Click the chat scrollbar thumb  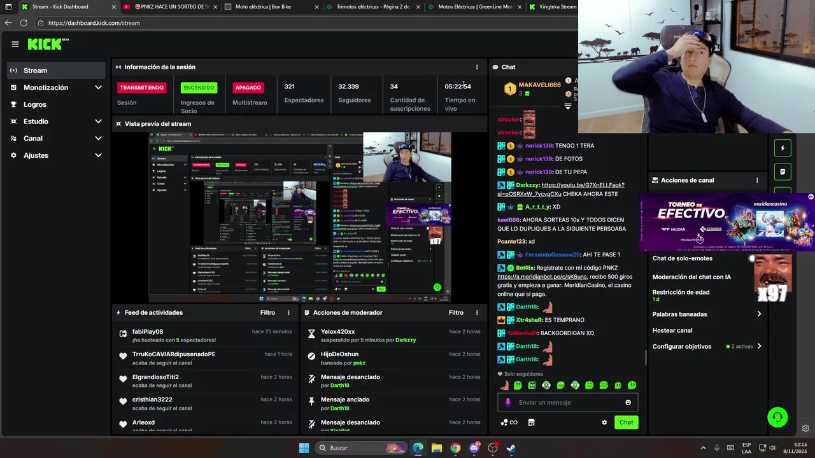point(646,358)
